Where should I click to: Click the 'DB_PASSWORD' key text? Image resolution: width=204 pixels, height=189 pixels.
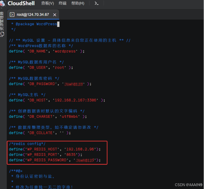(42, 84)
